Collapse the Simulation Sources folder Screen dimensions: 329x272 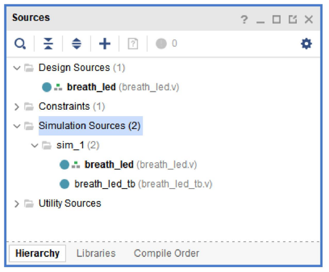(17, 126)
